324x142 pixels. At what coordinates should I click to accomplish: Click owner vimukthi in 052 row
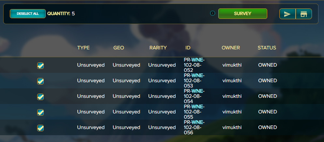[x=232, y=65]
